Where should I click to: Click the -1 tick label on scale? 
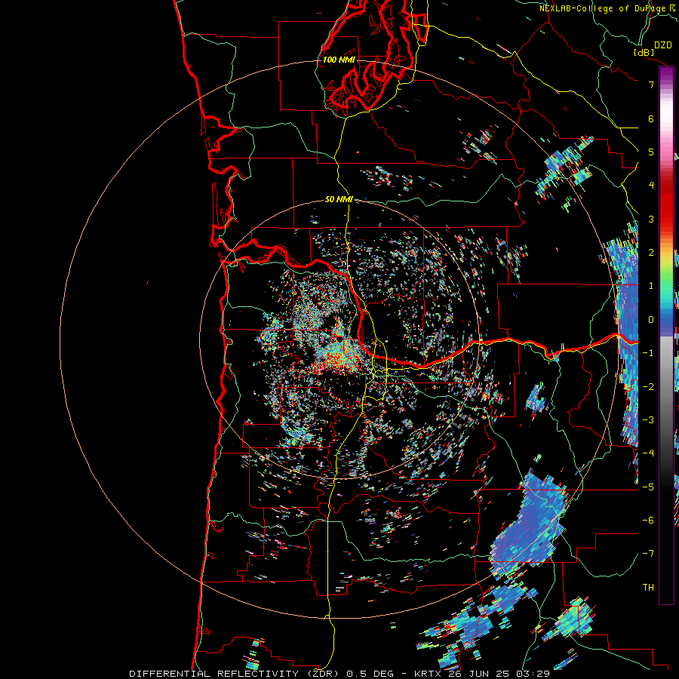[648, 353]
